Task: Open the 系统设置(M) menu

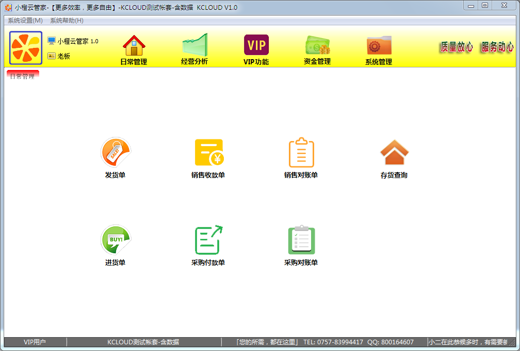Action: pyautogui.click(x=25, y=21)
